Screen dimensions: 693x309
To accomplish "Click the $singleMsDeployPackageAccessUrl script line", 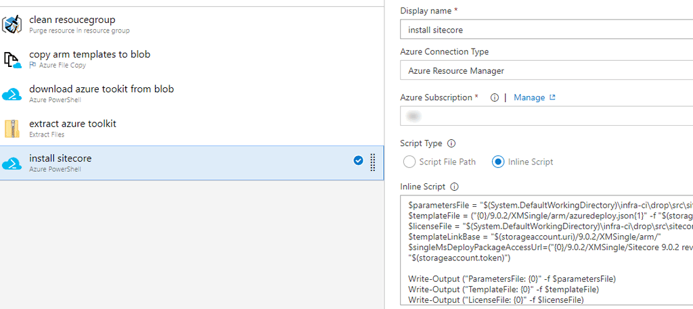I will click(550, 248).
